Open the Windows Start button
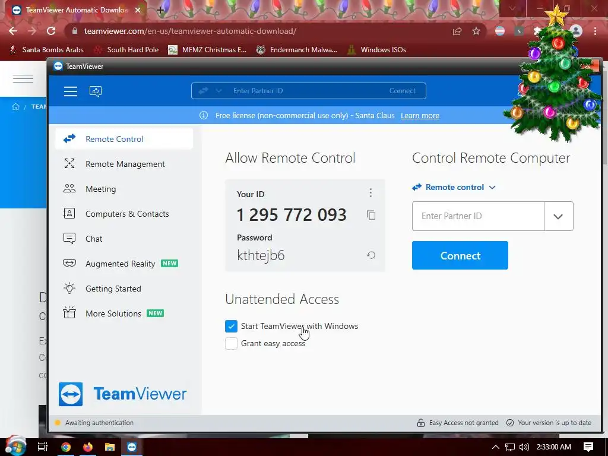608x456 pixels. click(15, 446)
